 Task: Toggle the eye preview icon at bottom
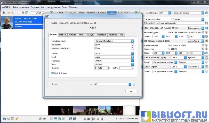point(44,119)
